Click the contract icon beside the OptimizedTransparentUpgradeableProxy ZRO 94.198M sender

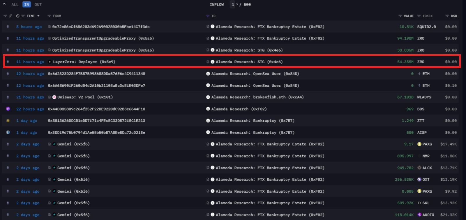50,38
